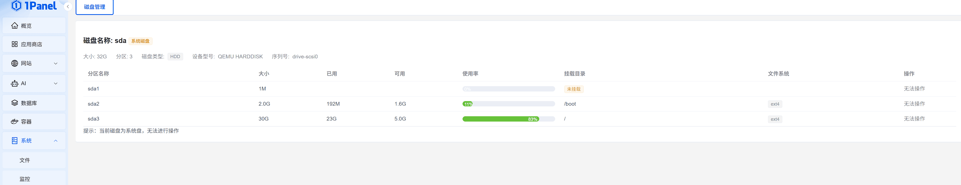Click the 容器 docker whale icon
961x185 pixels.
(x=15, y=122)
